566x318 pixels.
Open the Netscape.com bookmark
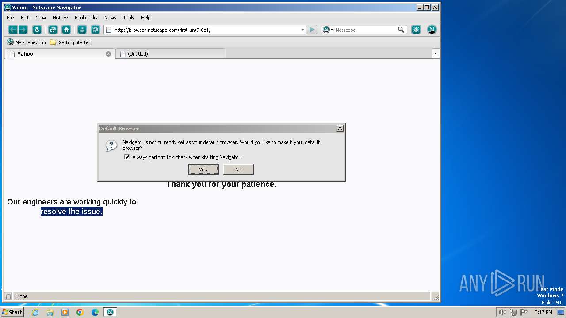click(26, 42)
